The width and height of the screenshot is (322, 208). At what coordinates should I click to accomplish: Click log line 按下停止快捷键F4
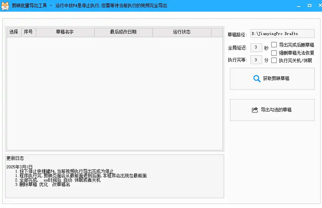point(64,171)
